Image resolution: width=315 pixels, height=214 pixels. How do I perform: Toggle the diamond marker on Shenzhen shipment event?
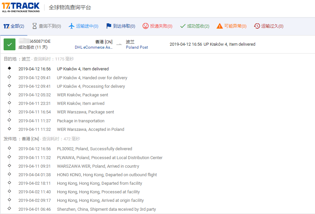[9, 209]
